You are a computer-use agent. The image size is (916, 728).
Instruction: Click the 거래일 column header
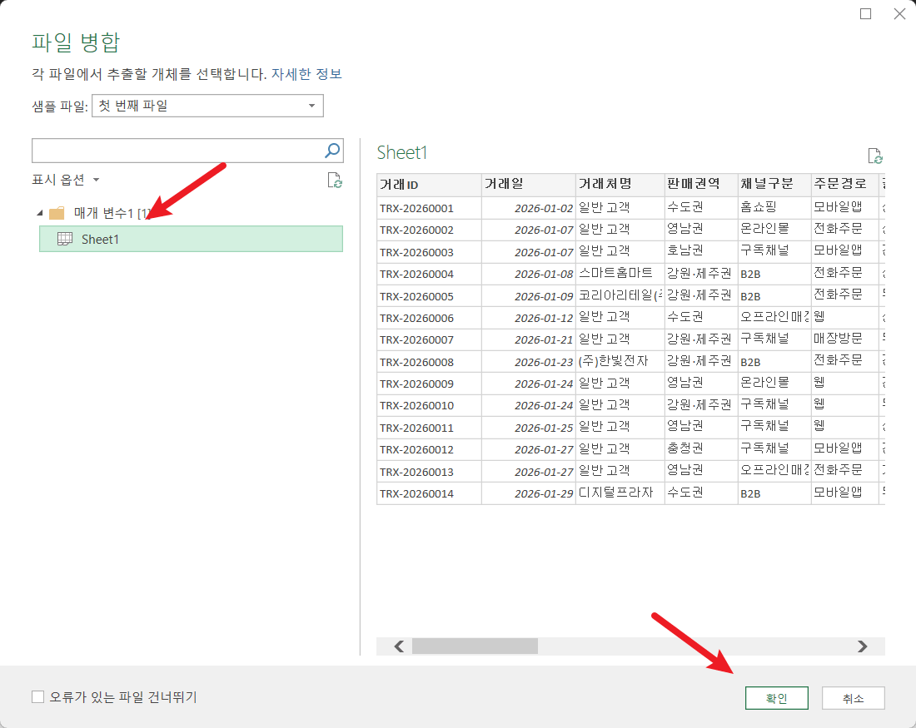(x=529, y=185)
